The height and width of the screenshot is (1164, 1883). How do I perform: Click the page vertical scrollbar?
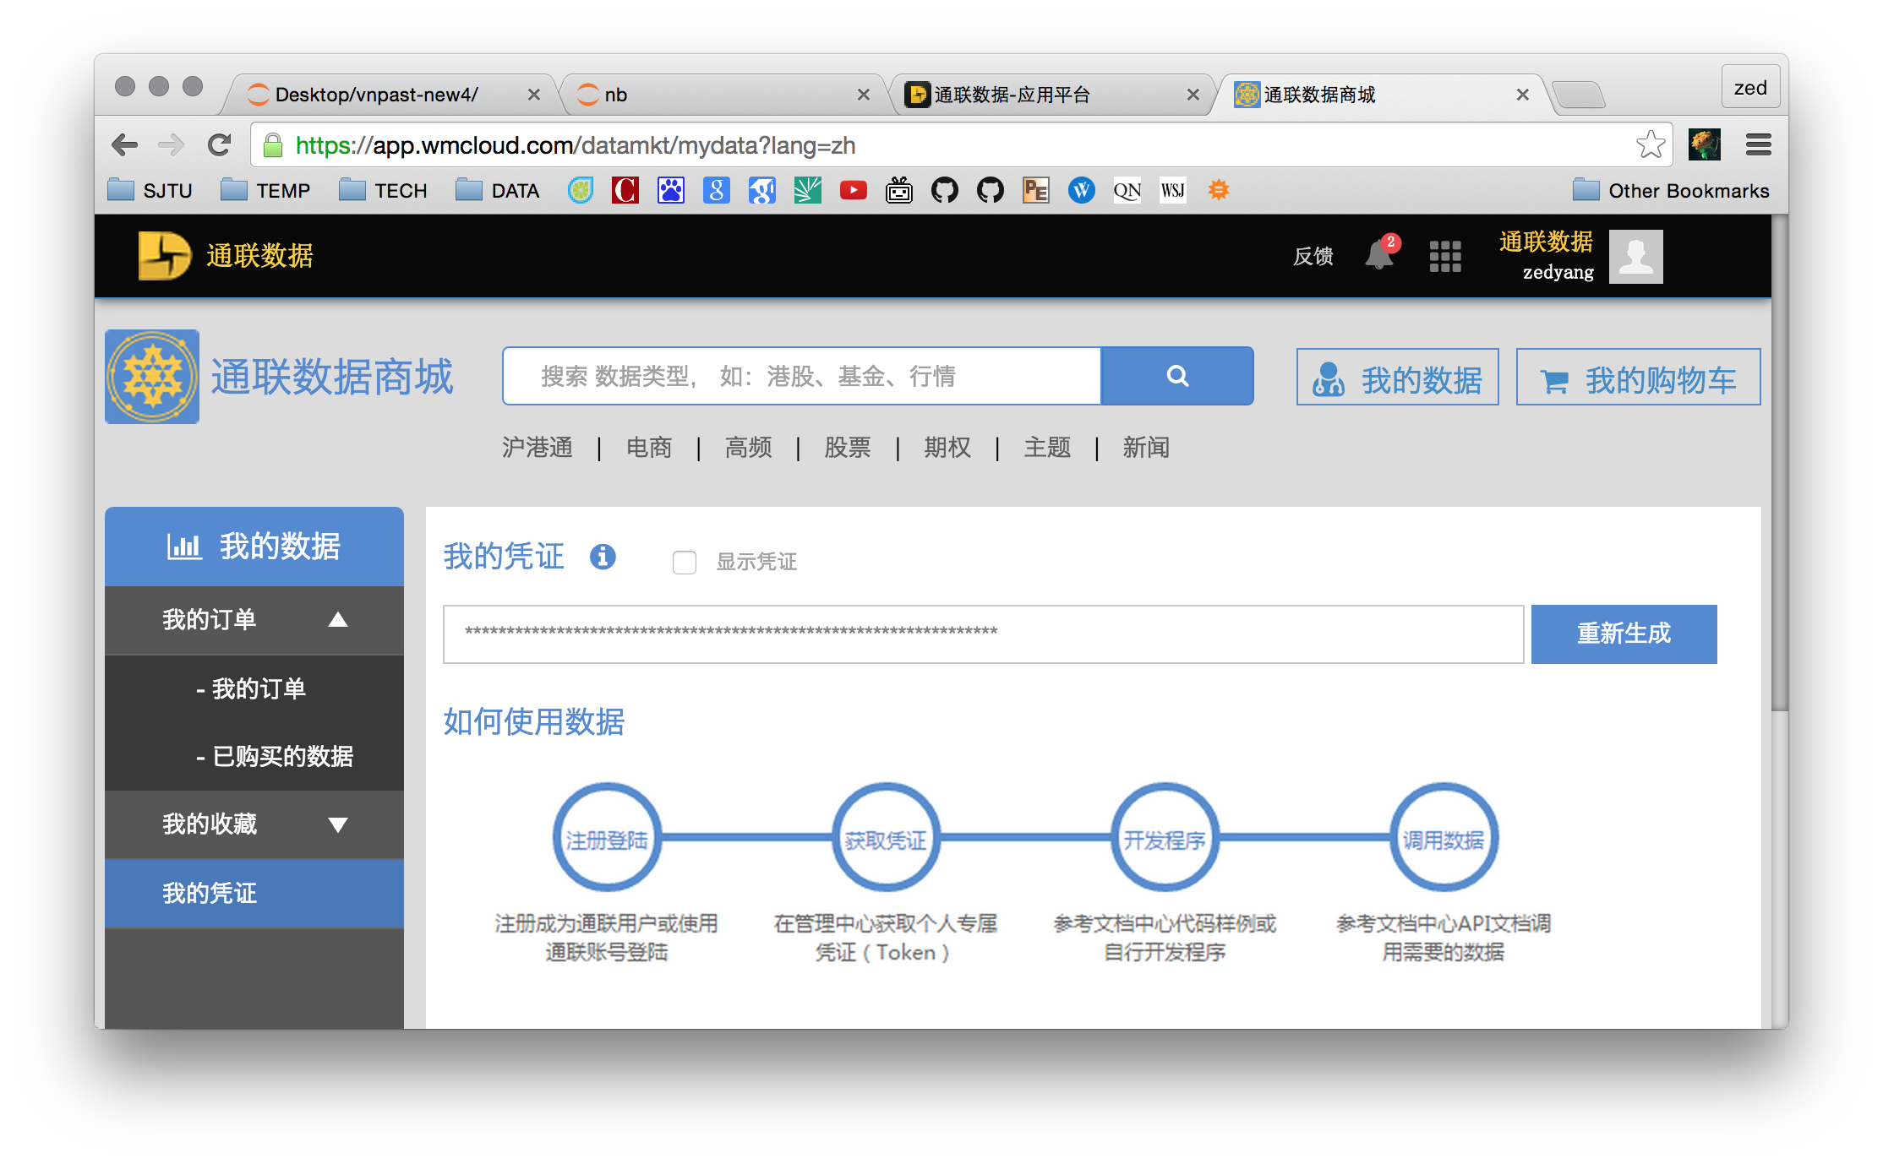coord(1778,465)
